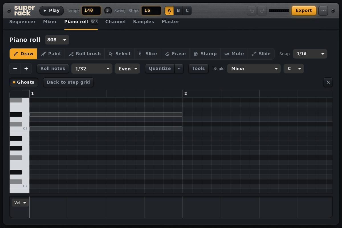The width and height of the screenshot is (342, 228).
Task: Click the C3 piano key
Action: tap(19, 129)
